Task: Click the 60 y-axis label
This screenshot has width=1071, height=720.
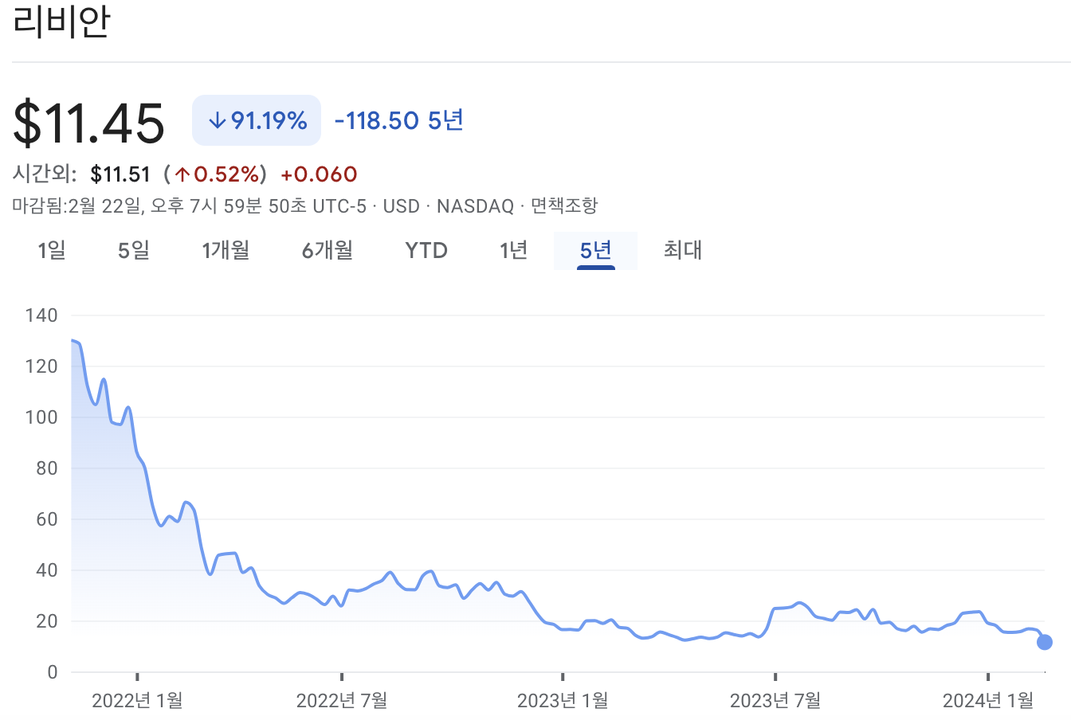Action: pos(47,519)
